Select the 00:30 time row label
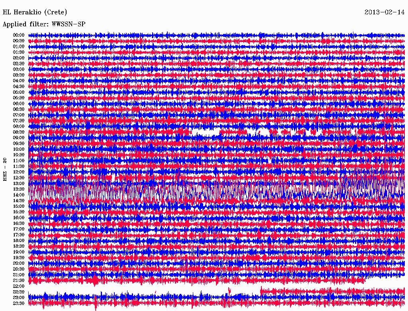 tap(19, 41)
